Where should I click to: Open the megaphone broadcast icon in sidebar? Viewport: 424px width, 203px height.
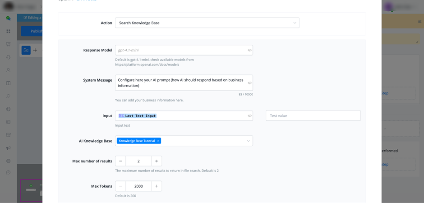tap(8, 148)
